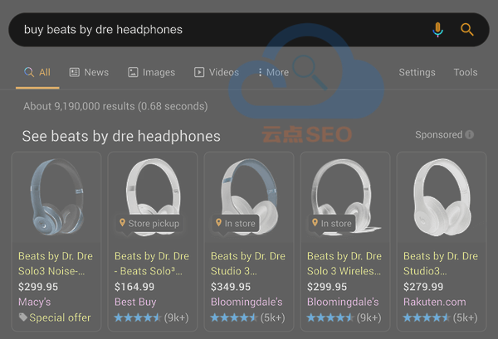Screen dimensions: 498x339
Task: Switch to the Videos tab
Action: point(217,72)
